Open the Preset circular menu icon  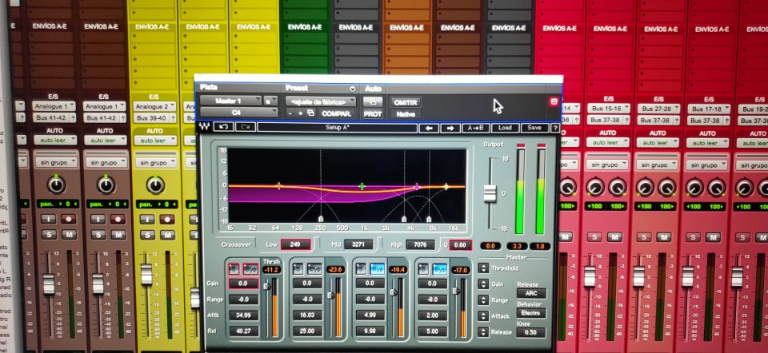point(352,89)
